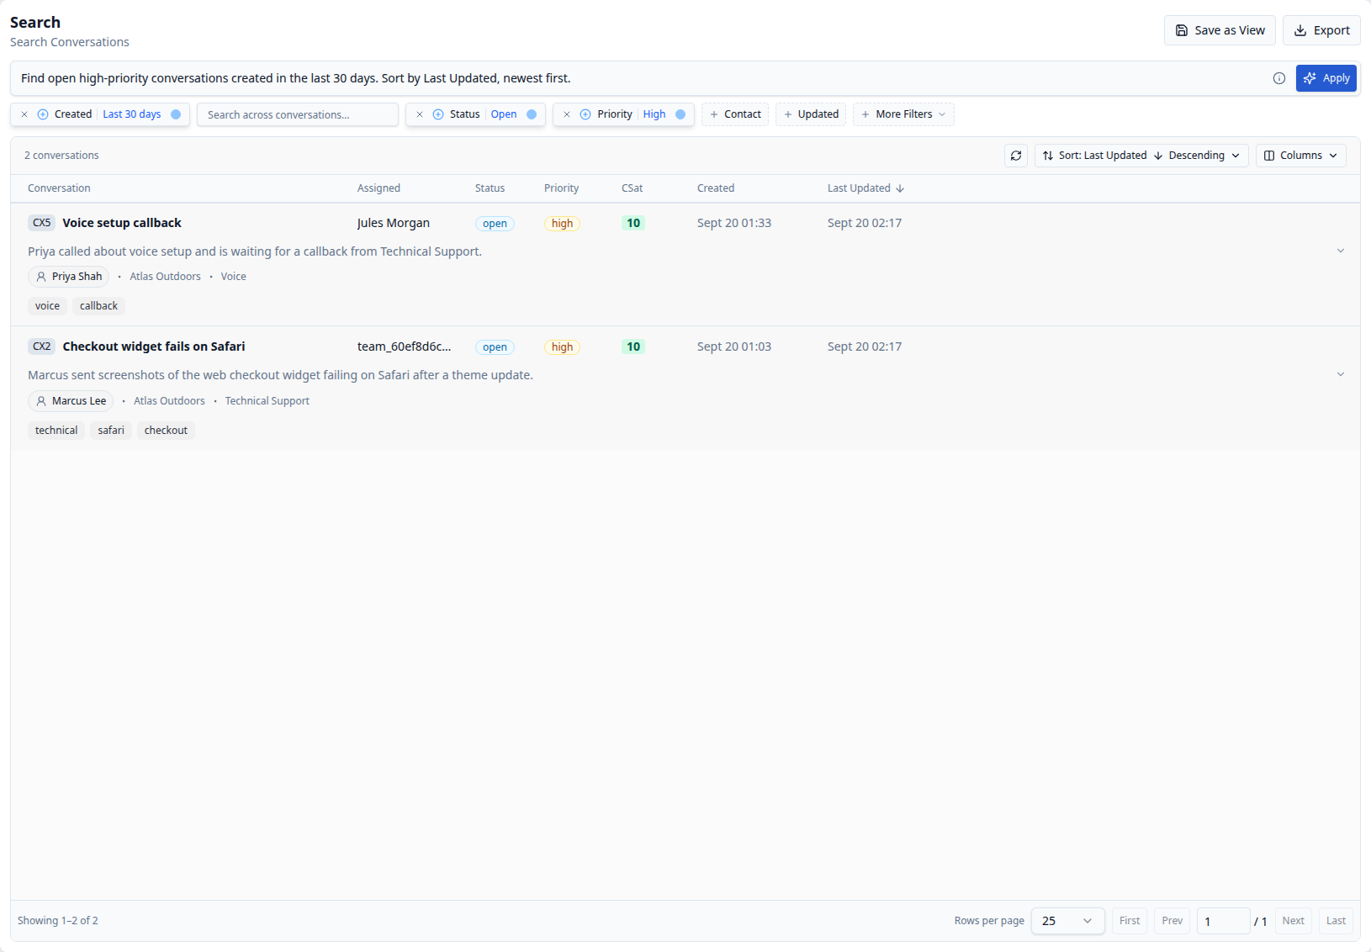Click the Sept 20 01:33 created date
The image size is (1371, 952).
734,223
